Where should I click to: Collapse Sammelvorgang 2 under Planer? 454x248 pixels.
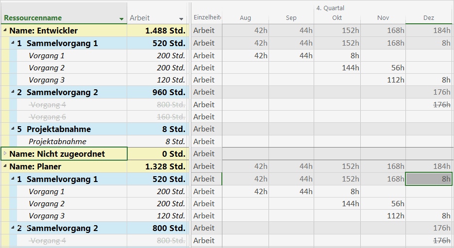tap(13, 228)
